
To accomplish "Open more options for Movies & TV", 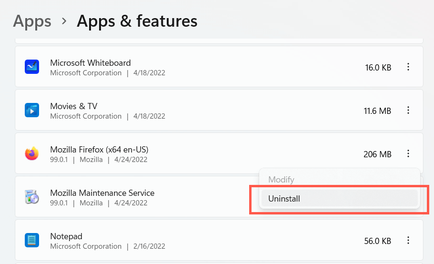I will coord(408,111).
